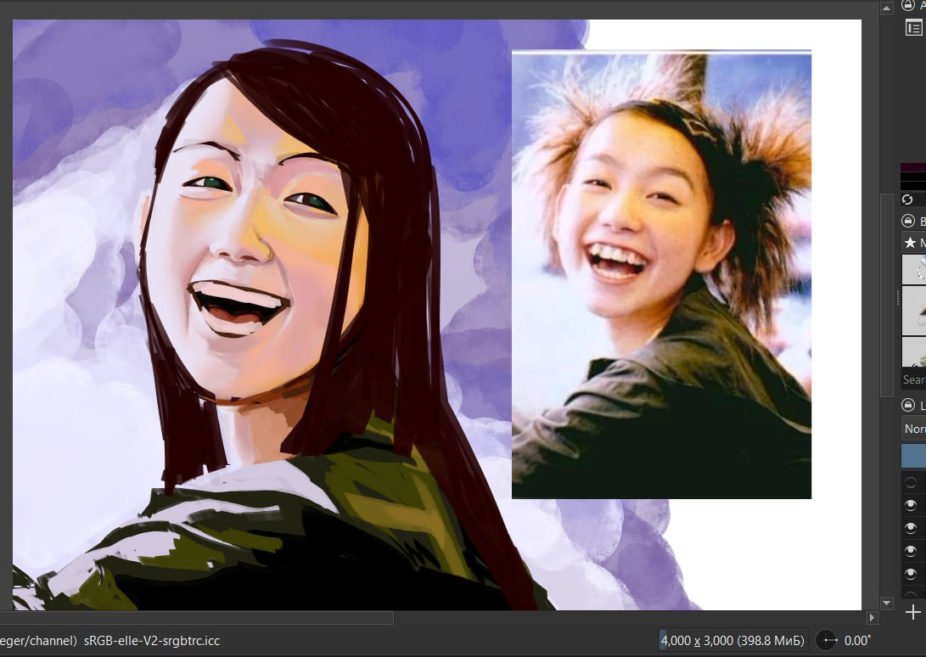
Task: Show the hidden layer below selected layer
Action: click(911, 482)
